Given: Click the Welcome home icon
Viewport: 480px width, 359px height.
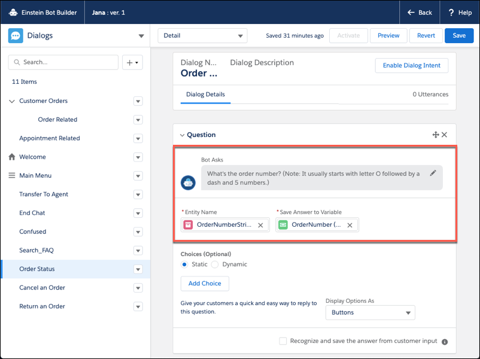Looking at the screenshot, I should [x=12, y=157].
